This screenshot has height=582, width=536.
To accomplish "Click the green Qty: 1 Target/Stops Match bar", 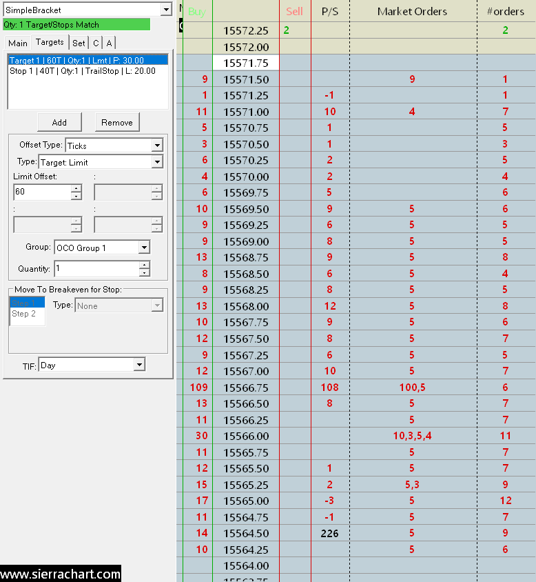I will coord(76,25).
